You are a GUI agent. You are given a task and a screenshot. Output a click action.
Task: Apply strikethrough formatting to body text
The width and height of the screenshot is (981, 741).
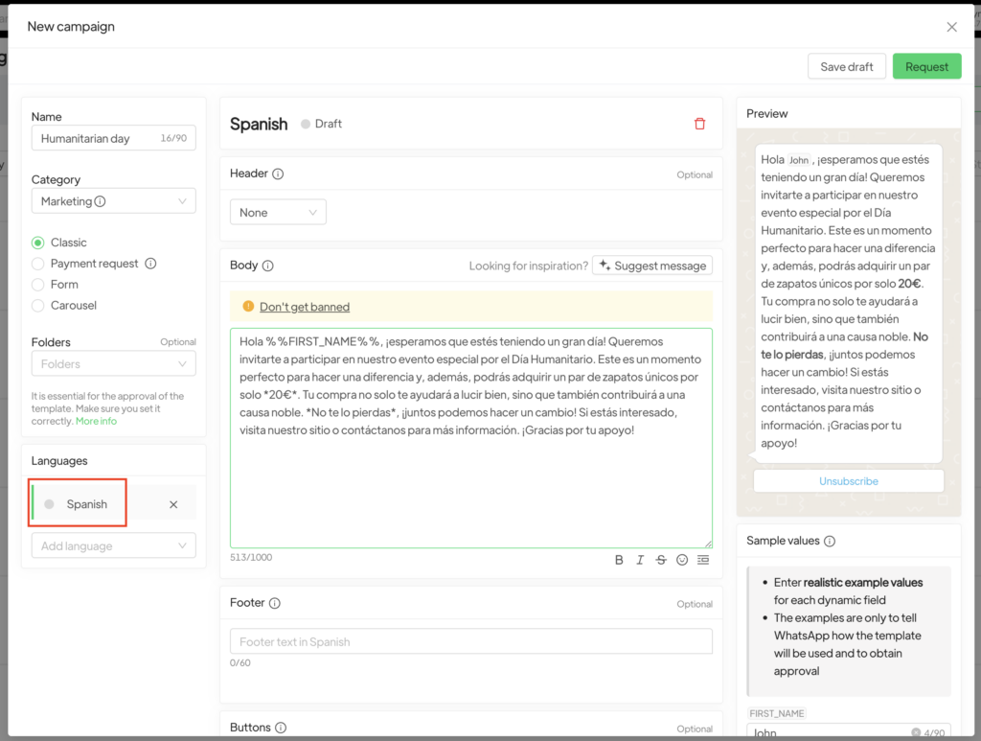[661, 560]
